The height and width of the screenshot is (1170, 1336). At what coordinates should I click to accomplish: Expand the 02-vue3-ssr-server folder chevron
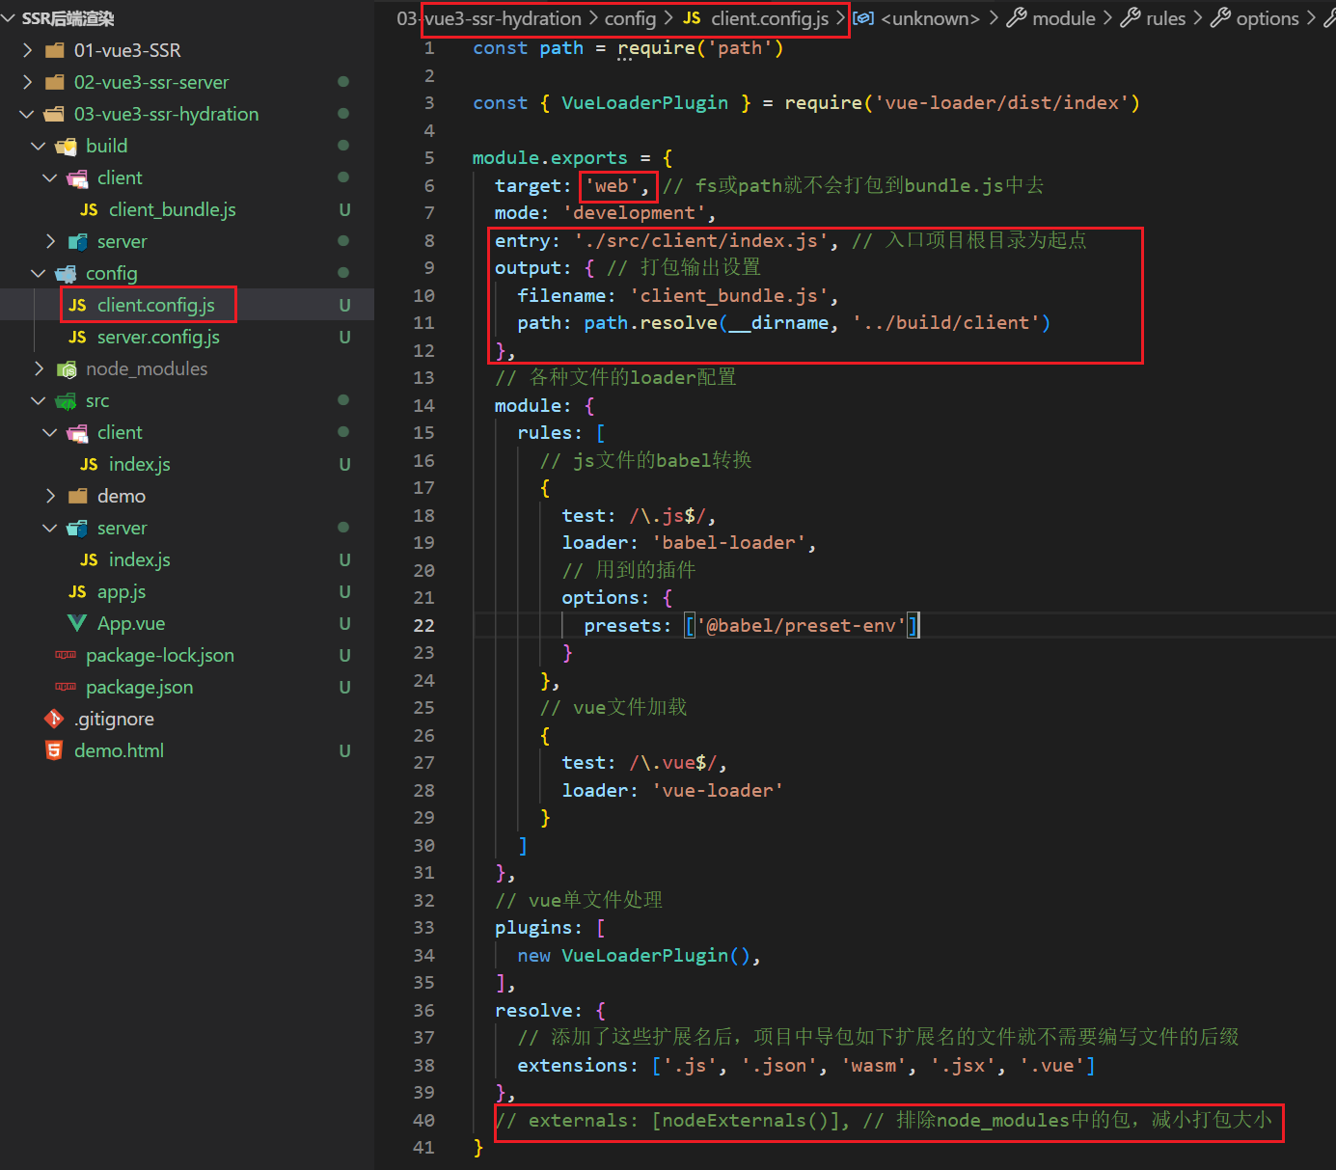pos(27,82)
